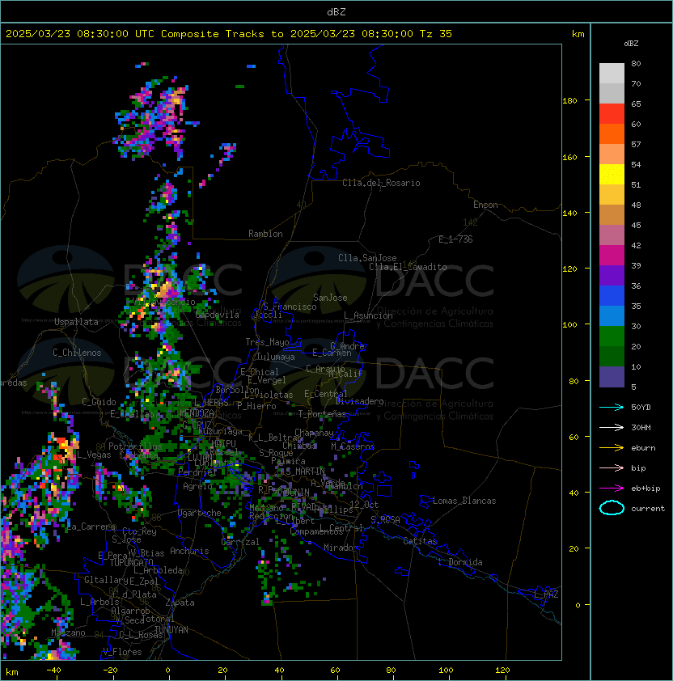Click the 'L_Dormida' map label
The width and height of the screenshot is (673, 681).
[x=460, y=562]
